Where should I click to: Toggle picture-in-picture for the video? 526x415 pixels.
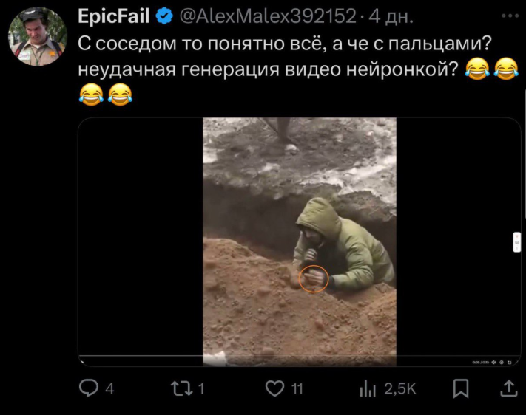(x=509, y=362)
